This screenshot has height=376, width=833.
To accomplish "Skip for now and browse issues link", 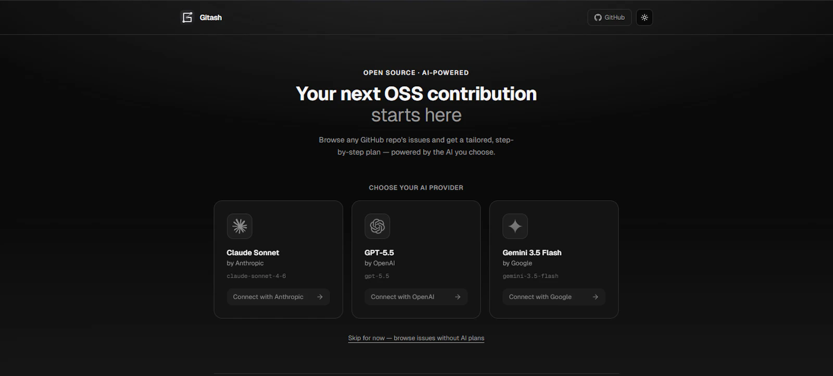I will click(x=416, y=338).
